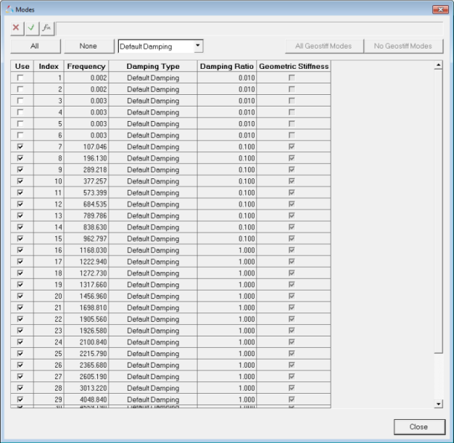454x443 pixels.
Task: Enable Use checkbox for mode 6
Action: 20,135
